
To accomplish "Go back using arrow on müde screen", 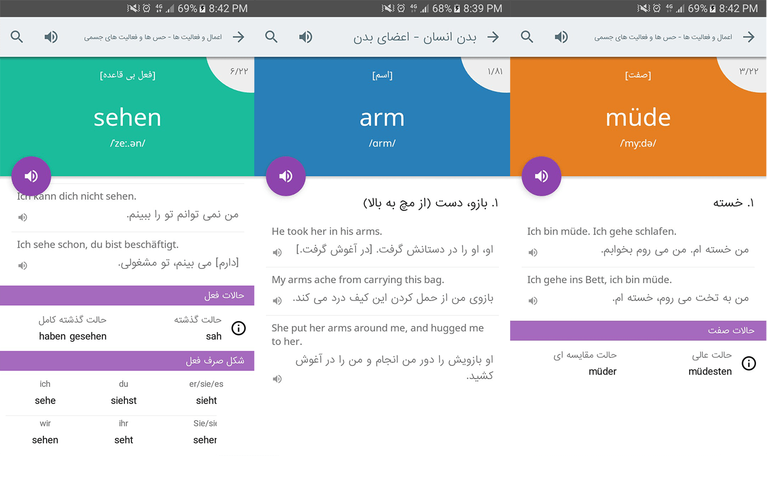I will pos(749,37).
